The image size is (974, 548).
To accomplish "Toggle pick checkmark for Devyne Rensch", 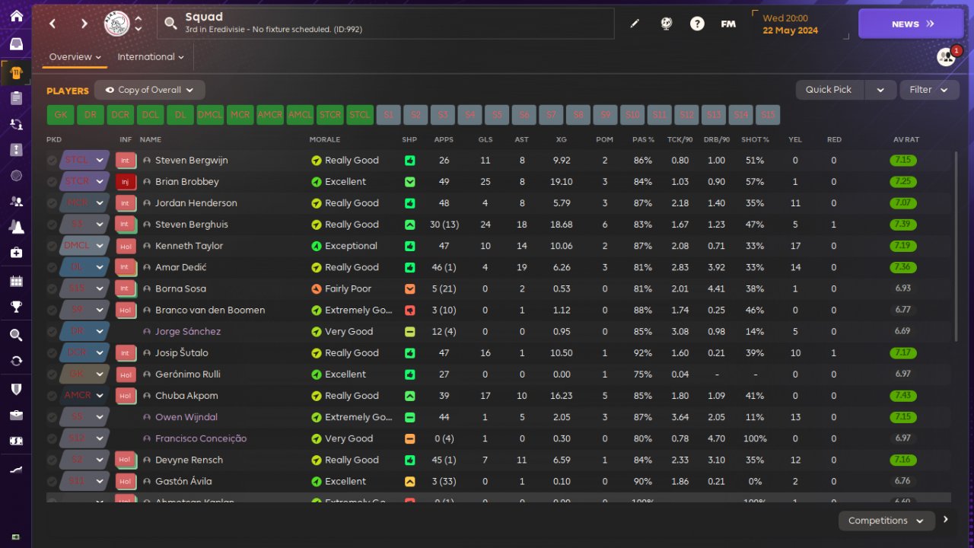I will coord(52,460).
